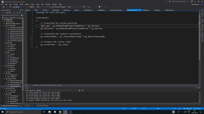Select fragment_shader.frag in Solution Explorer

(x=16, y=81)
